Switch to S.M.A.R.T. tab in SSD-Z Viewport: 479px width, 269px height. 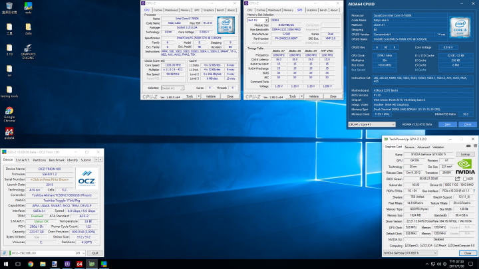23,160
